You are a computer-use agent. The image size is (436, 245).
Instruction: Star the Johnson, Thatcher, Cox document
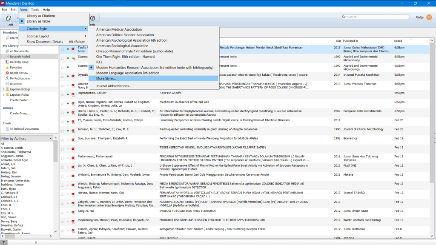pos(62,129)
